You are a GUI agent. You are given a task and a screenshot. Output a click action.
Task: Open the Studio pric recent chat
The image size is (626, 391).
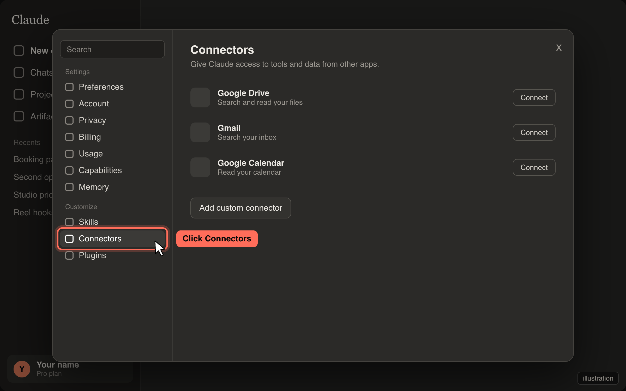point(33,195)
